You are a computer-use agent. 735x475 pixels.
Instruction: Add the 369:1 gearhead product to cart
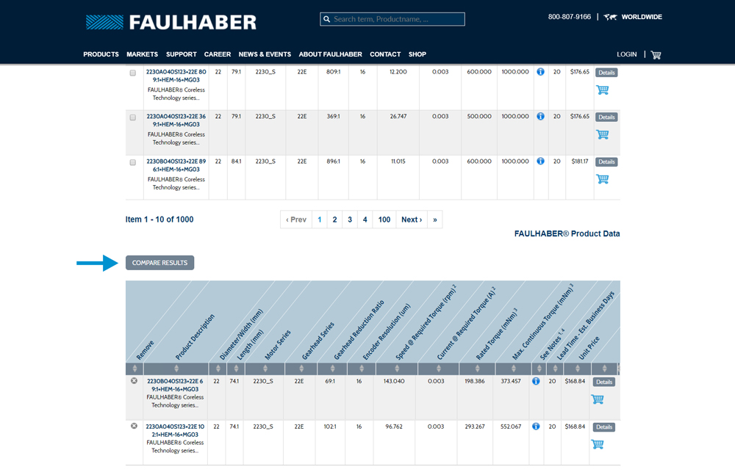[603, 134]
